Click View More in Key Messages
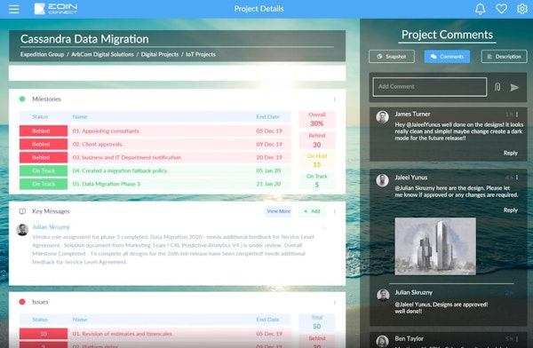The width and height of the screenshot is (533, 348). [279, 211]
